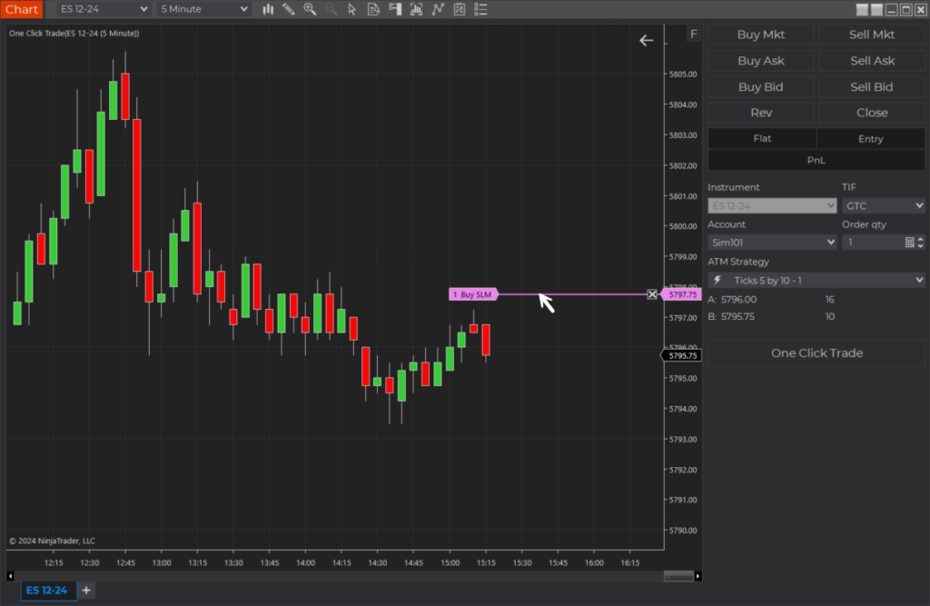Click the One Click Trade button
Screen dimensions: 930x606
[x=816, y=353]
